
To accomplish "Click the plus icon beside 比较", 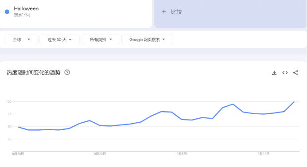I will click(164, 12).
